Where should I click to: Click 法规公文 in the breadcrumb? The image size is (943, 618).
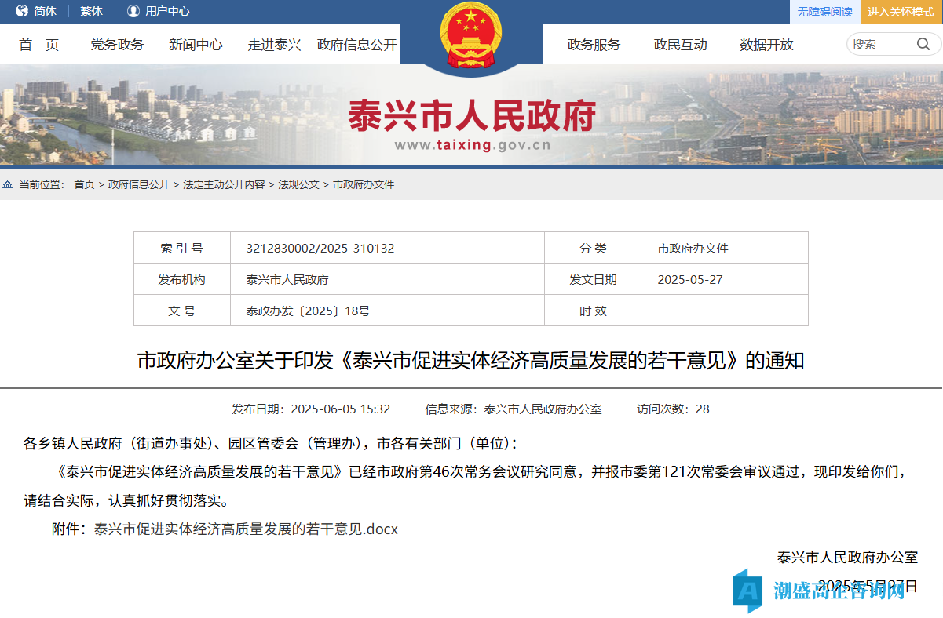click(298, 184)
